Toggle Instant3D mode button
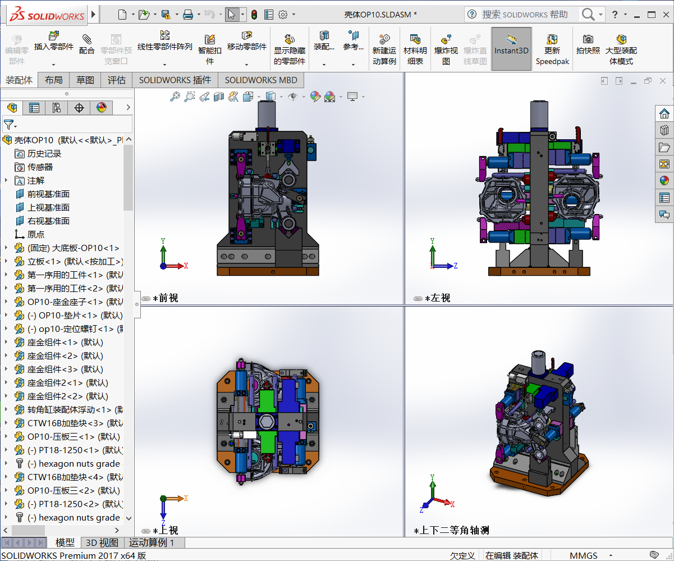The height and width of the screenshot is (561, 674). [511, 49]
